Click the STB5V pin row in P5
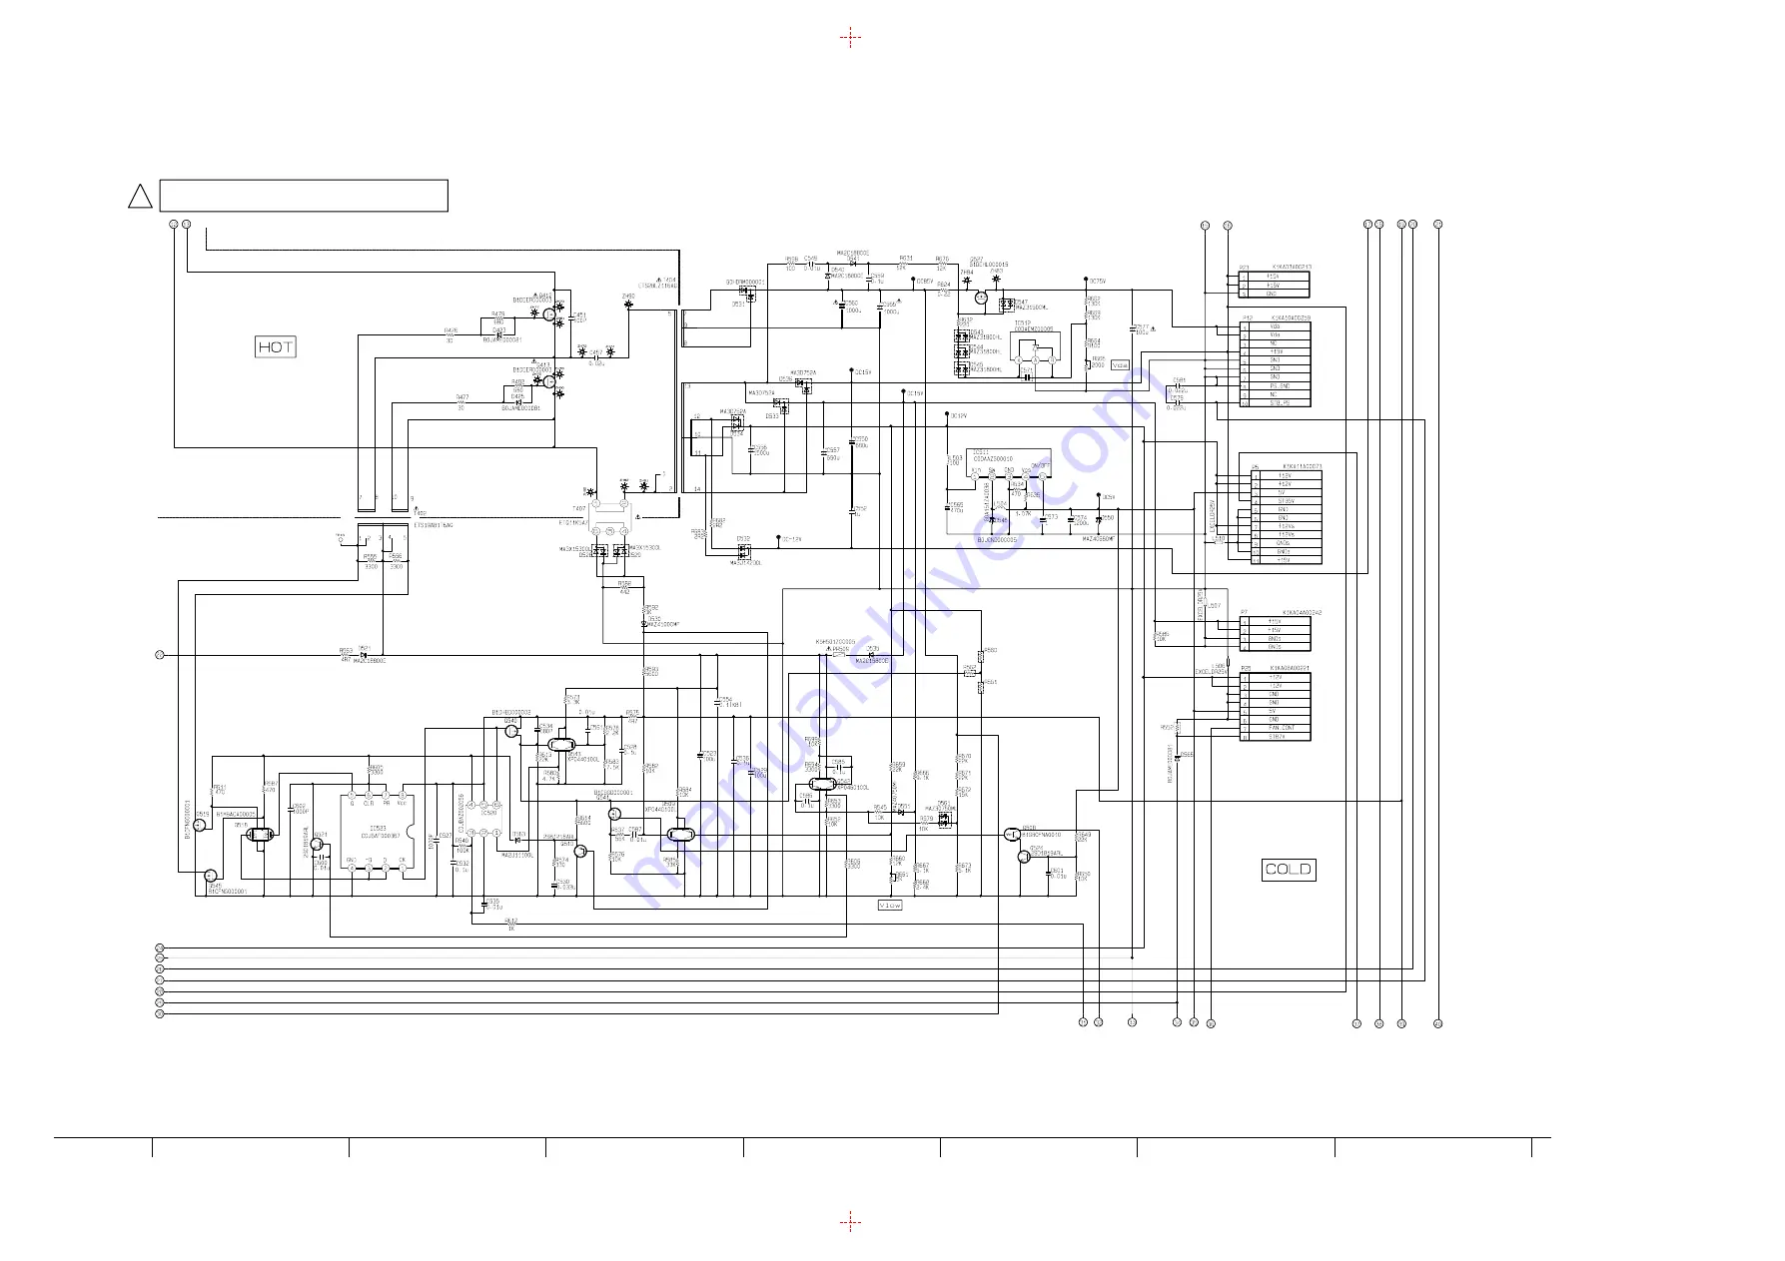The image size is (1785, 1261). click(1287, 501)
